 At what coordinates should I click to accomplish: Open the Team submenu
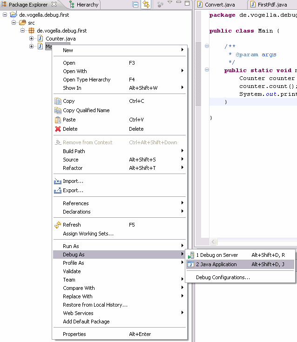(x=120, y=280)
